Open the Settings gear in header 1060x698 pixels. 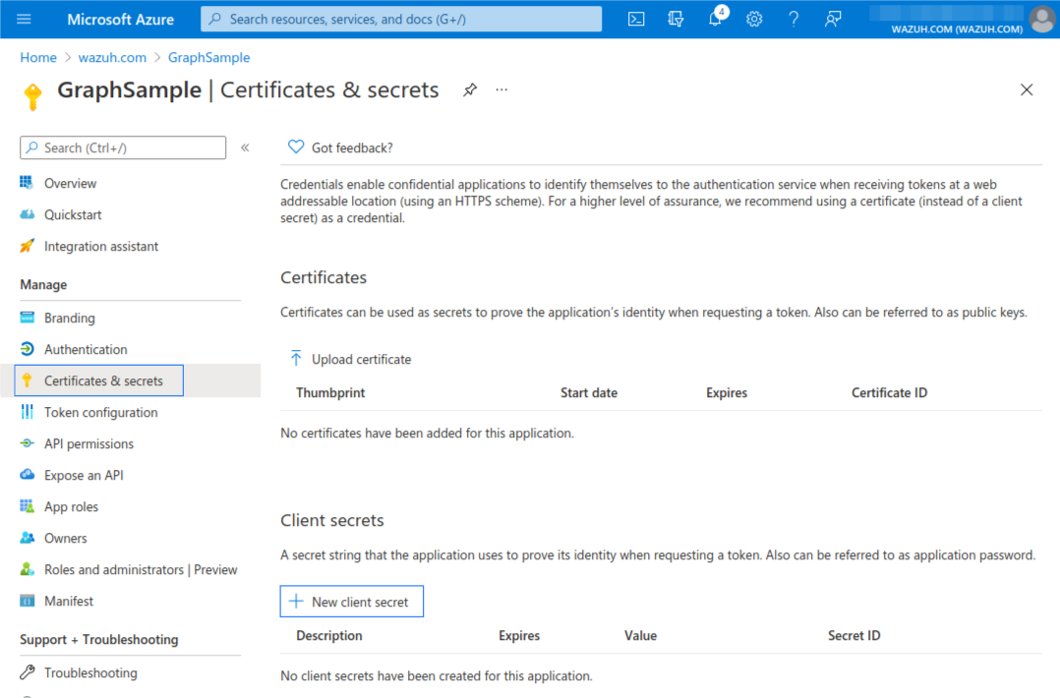coord(754,19)
